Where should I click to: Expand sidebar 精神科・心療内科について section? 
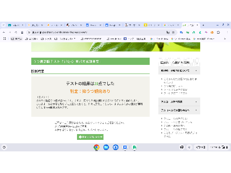click(x=179, y=71)
